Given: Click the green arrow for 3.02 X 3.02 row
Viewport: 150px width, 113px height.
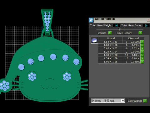Looking at the screenshot, I should pos(142,48).
